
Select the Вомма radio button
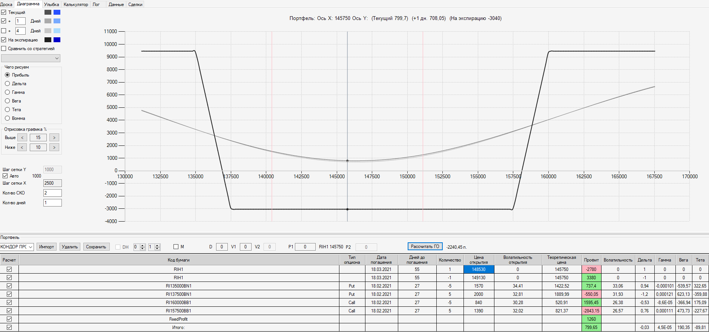[8, 118]
